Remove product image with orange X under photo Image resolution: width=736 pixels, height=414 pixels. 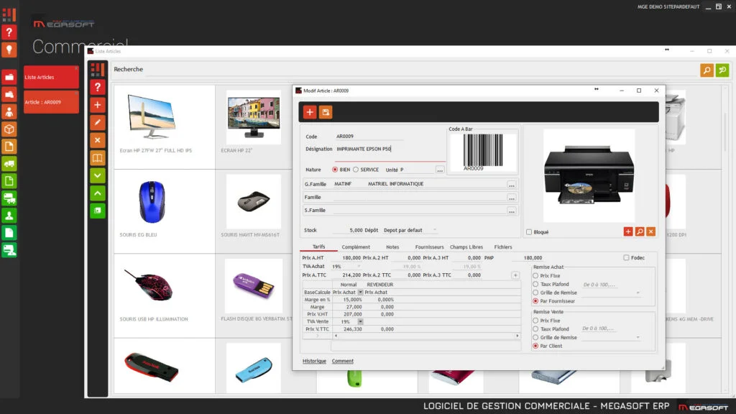tap(650, 231)
